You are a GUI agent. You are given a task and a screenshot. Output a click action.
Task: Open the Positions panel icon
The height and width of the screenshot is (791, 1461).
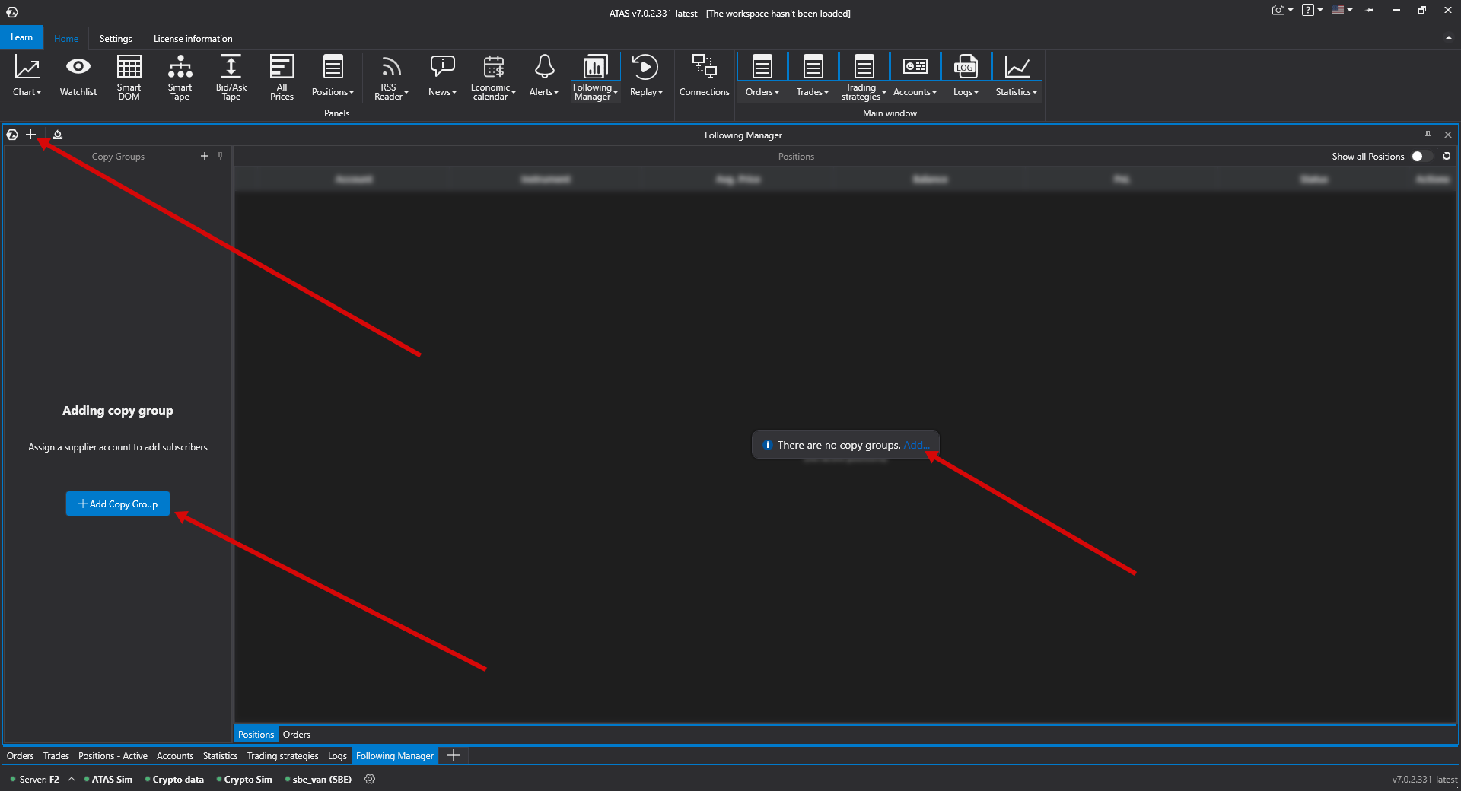333,67
